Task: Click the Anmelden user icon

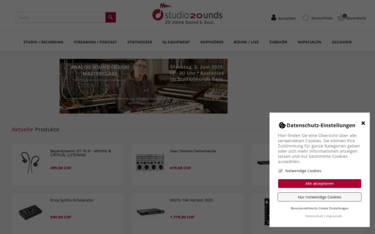Action: pyautogui.click(x=274, y=17)
